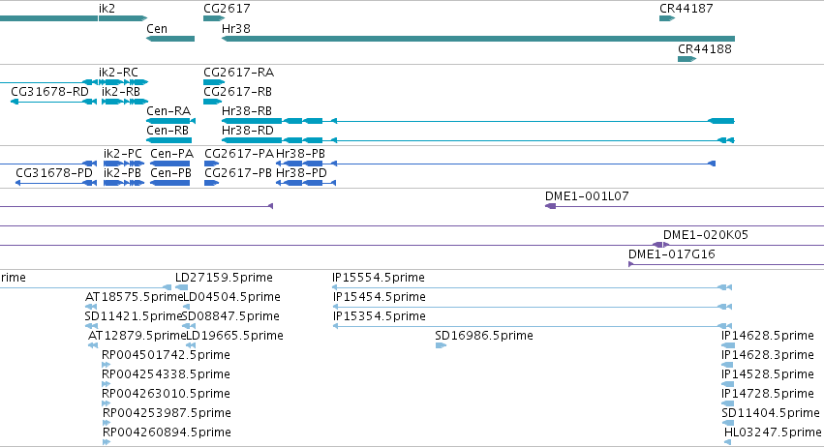The width and height of the screenshot is (824, 447).
Task: Click the RP004501742.5prime EST label
Action: [x=167, y=355]
